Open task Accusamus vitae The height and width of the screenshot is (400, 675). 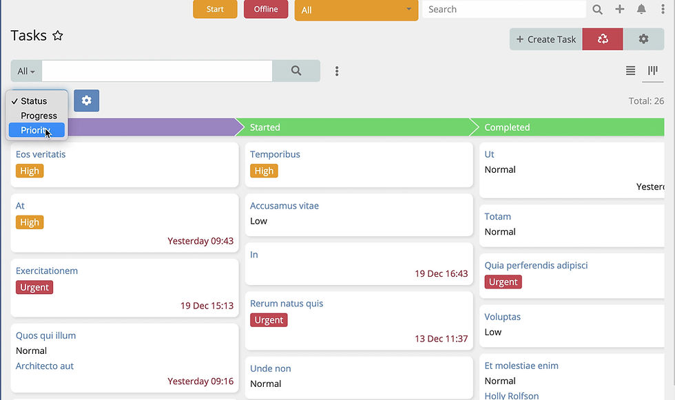(284, 206)
